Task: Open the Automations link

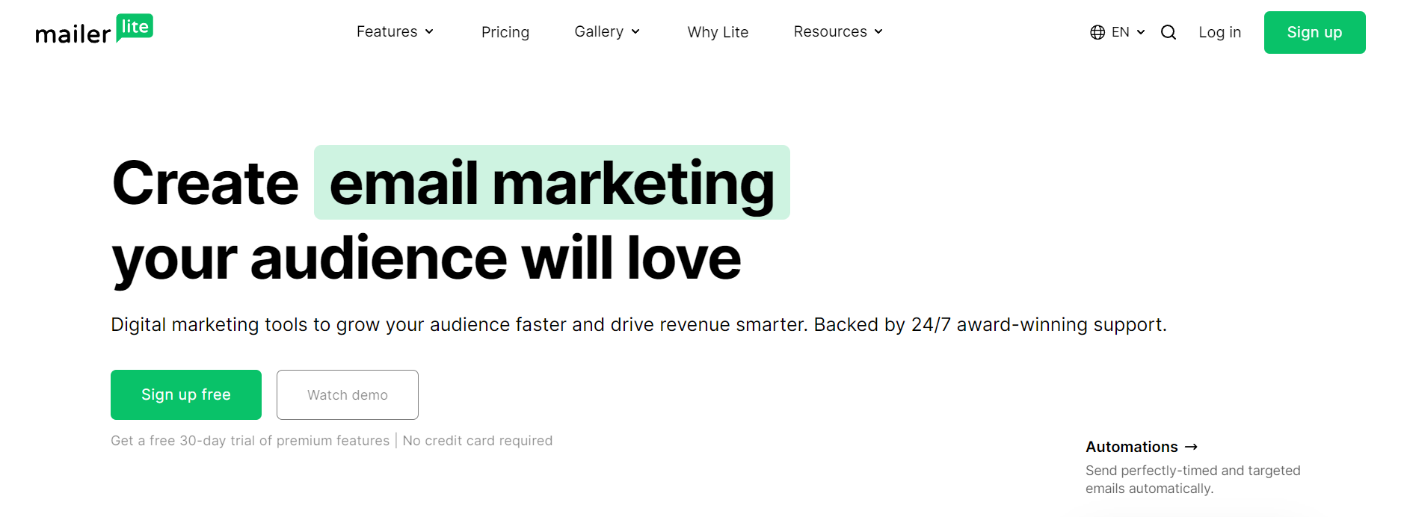Action: coord(1141,447)
